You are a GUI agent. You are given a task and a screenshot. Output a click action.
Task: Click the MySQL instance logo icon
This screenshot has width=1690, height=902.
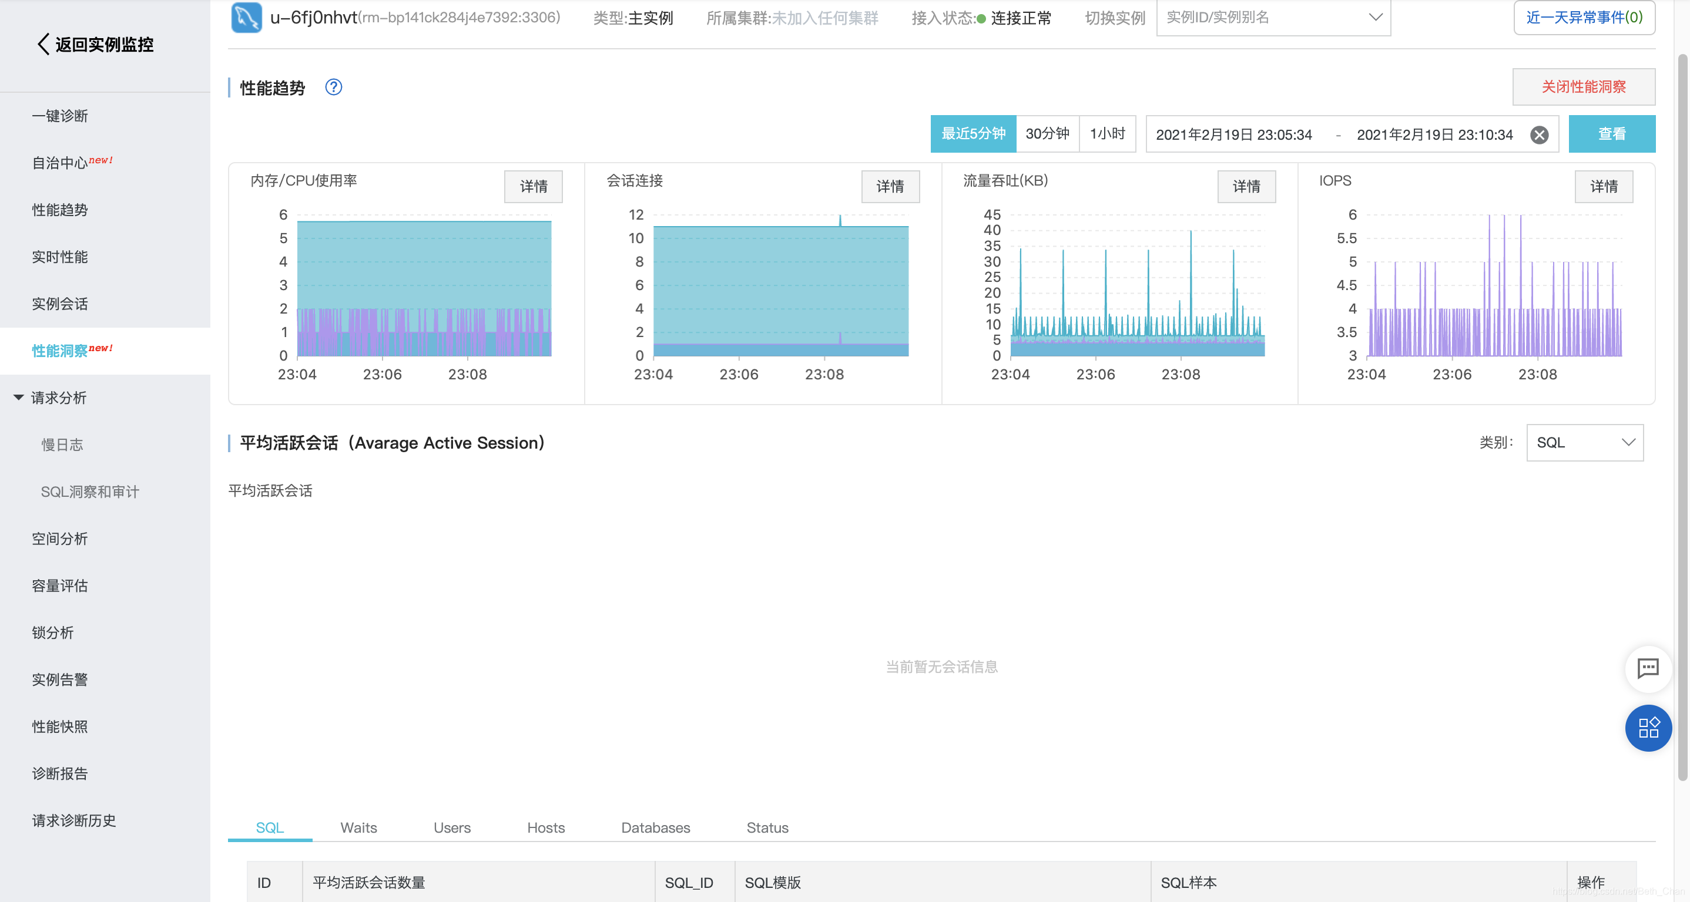(246, 17)
